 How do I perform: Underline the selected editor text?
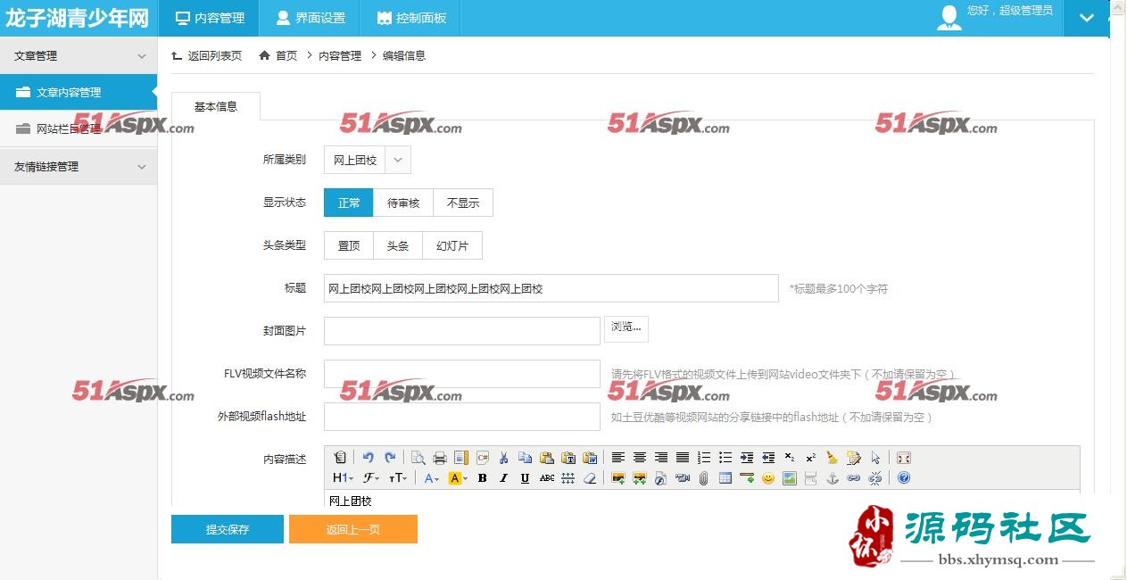pyautogui.click(x=526, y=478)
